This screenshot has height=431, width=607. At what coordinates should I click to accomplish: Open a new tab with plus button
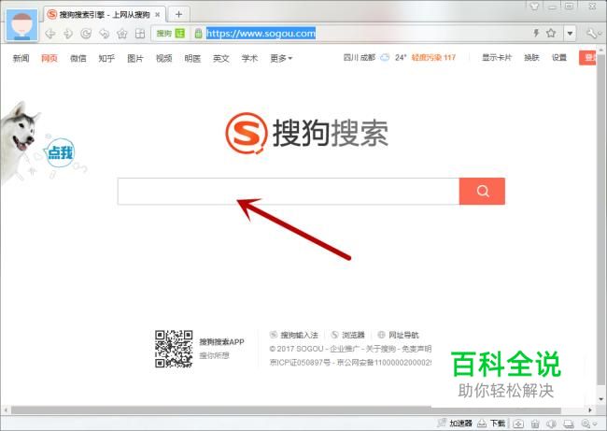tap(178, 15)
